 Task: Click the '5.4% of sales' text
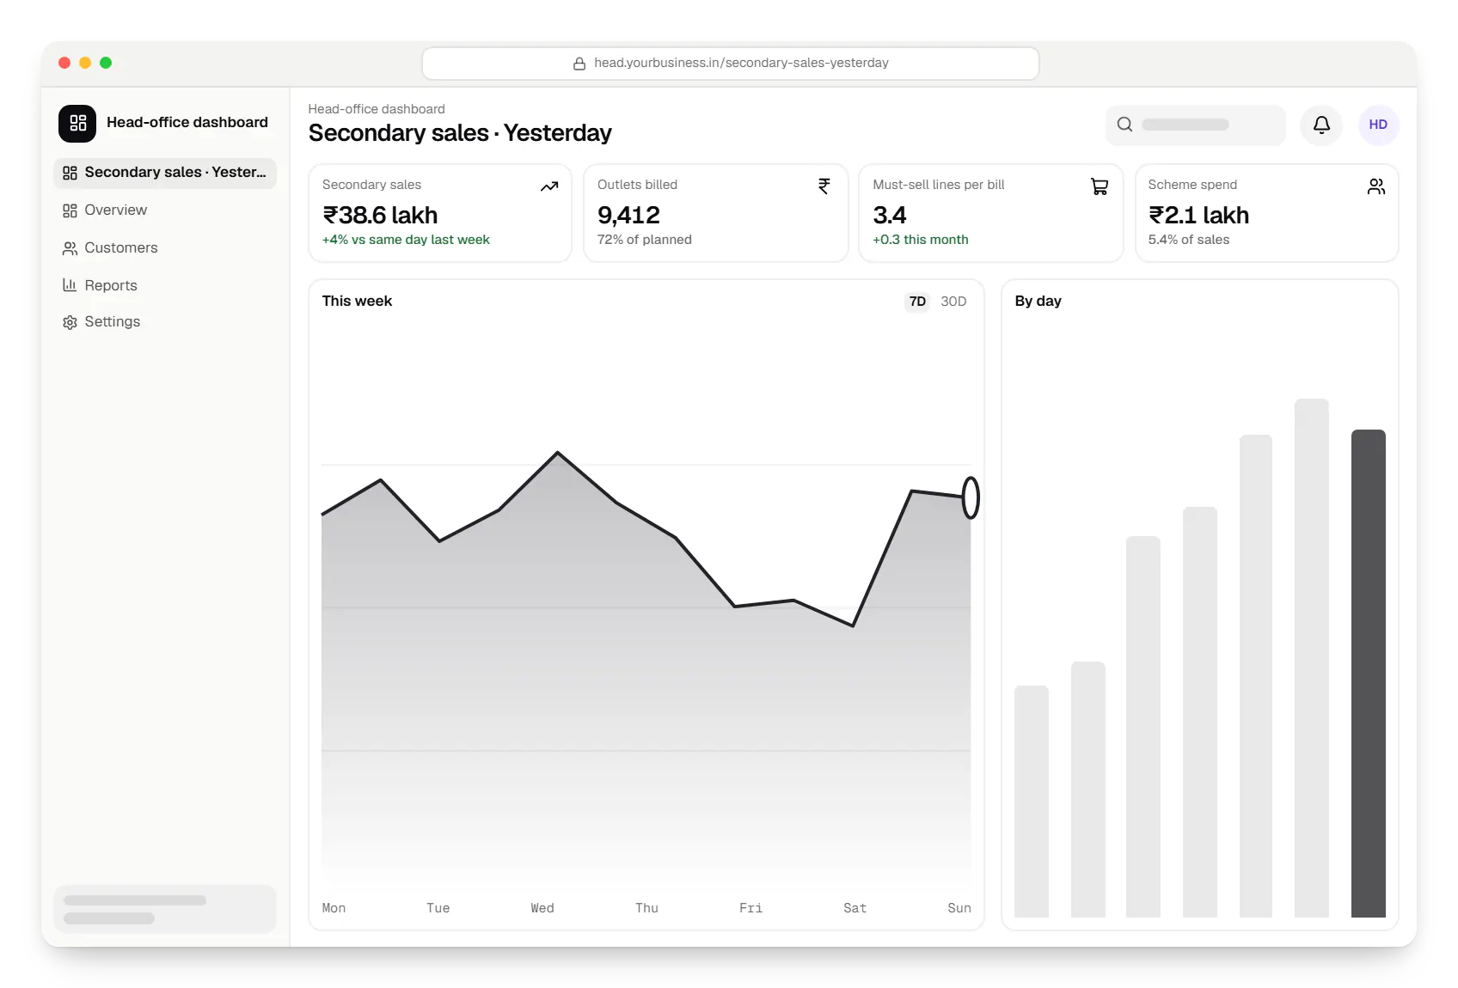tap(1189, 240)
